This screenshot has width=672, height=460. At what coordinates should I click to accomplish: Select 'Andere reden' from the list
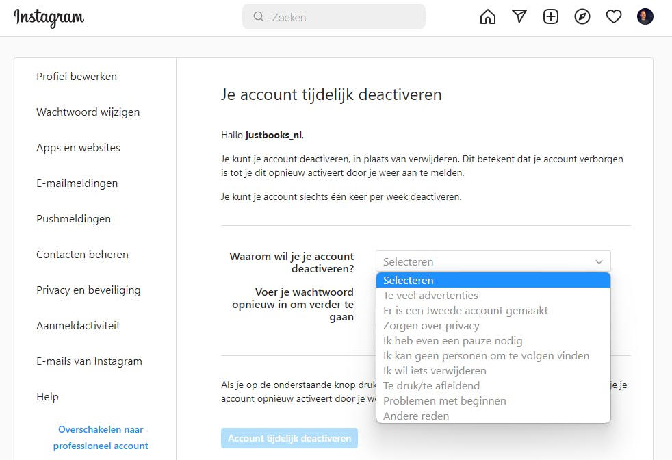click(x=416, y=416)
